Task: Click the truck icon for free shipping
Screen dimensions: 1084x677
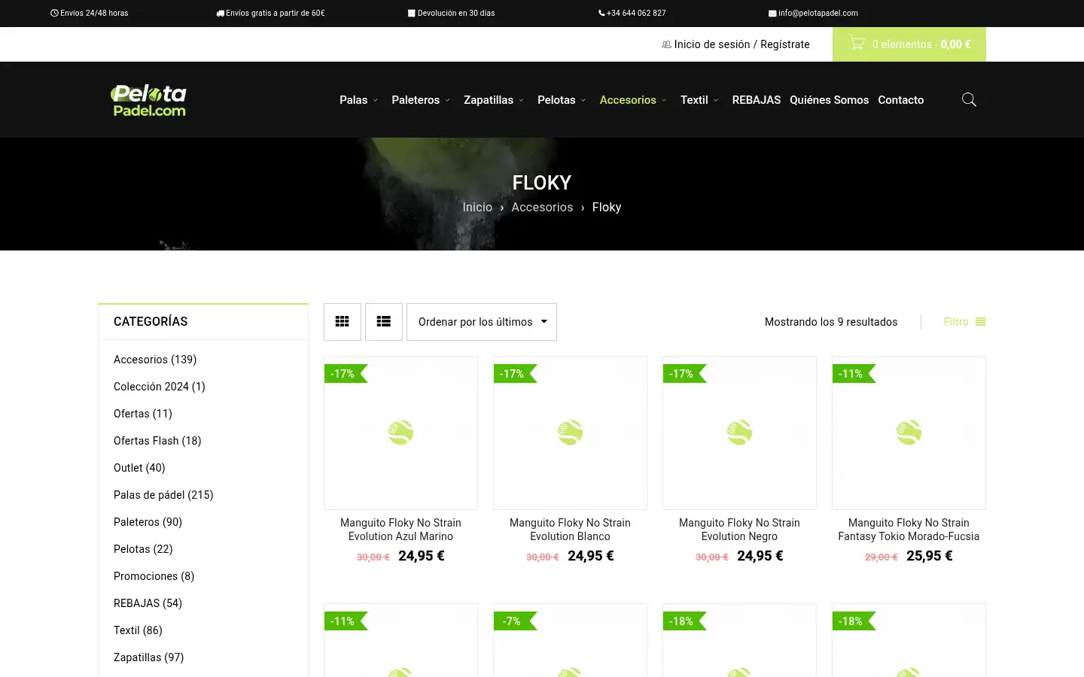Action: [220, 13]
